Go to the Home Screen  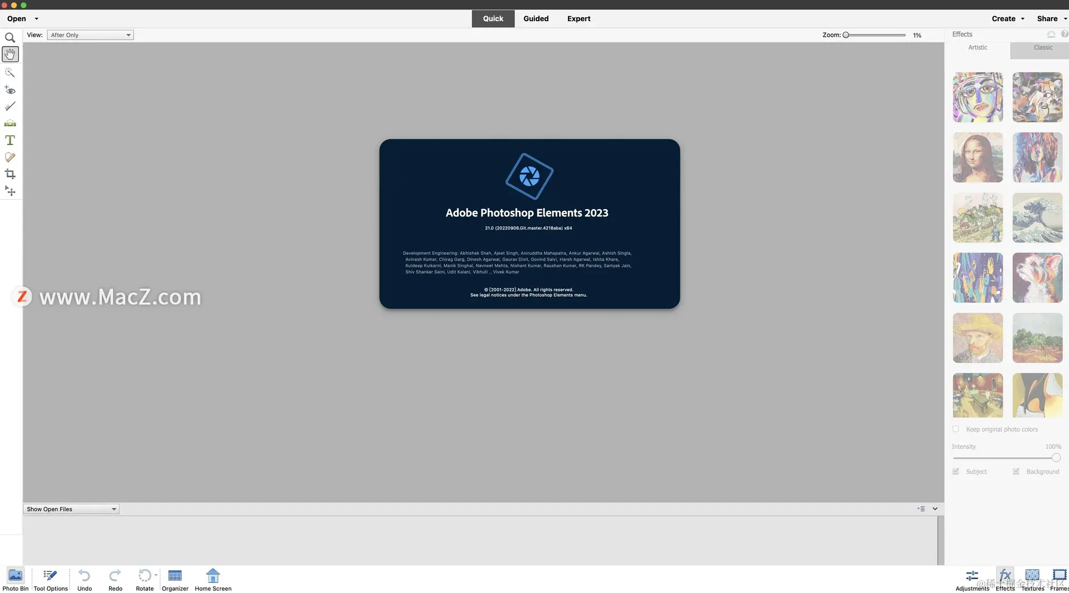coord(213,580)
